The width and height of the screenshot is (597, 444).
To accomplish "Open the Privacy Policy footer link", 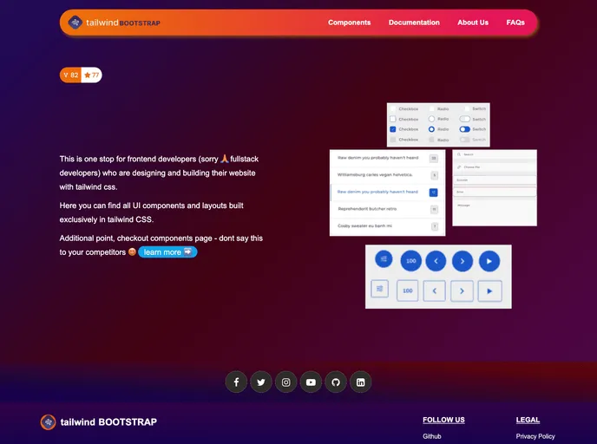I will coord(535,436).
